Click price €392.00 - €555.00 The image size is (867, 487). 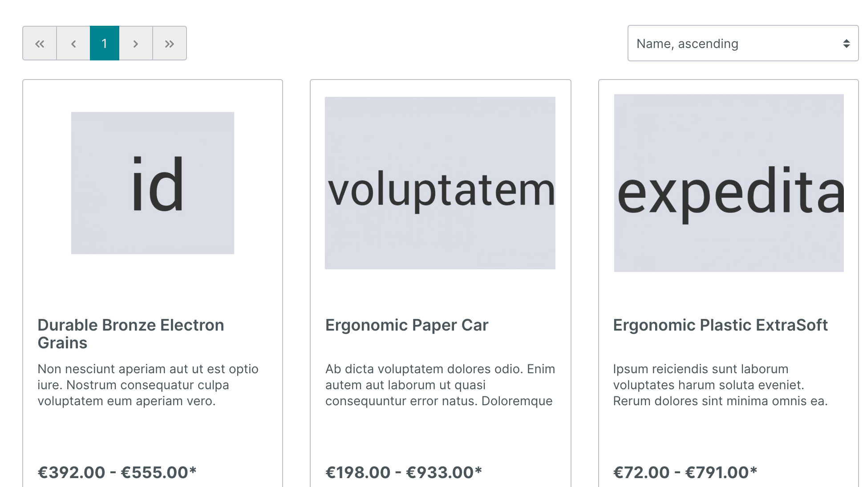pyautogui.click(x=117, y=472)
